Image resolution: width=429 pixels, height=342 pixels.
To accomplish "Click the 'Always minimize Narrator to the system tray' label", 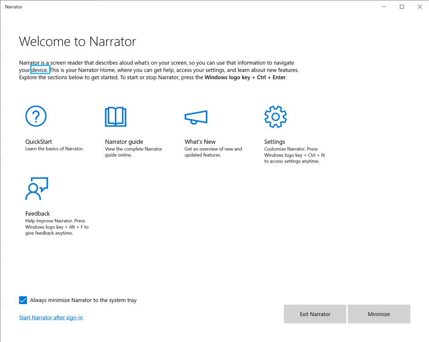I will [83, 300].
